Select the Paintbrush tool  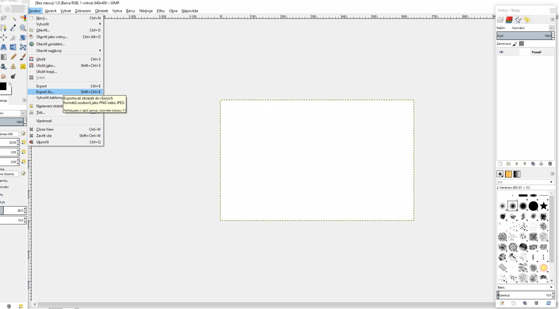[23, 57]
